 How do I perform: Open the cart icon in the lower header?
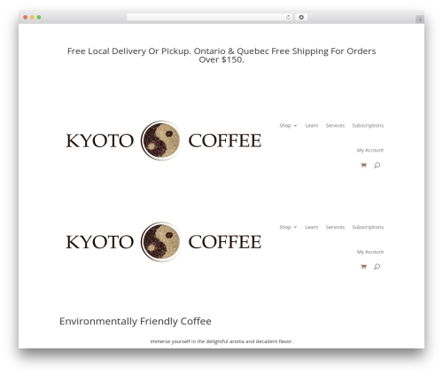tap(363, 267)
